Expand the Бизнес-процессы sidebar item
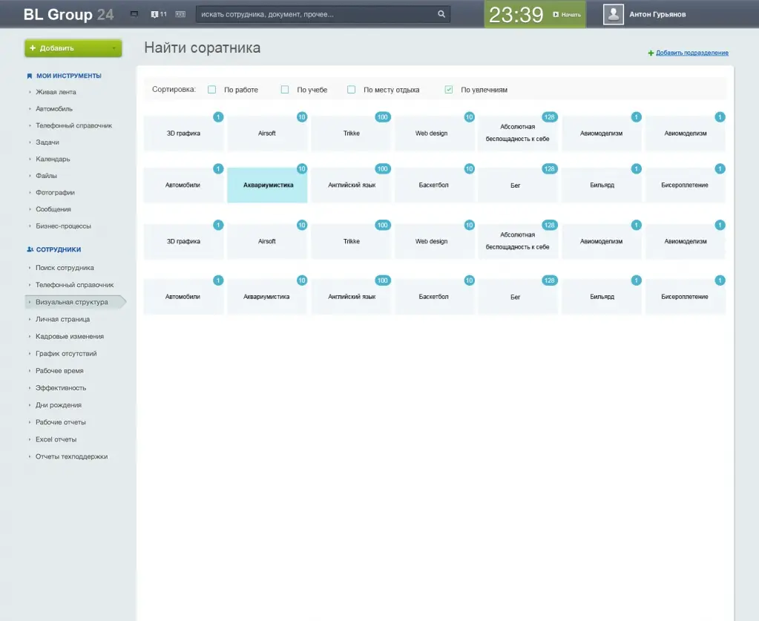Screen dimensions: 759x621 (x=63, y=226)
